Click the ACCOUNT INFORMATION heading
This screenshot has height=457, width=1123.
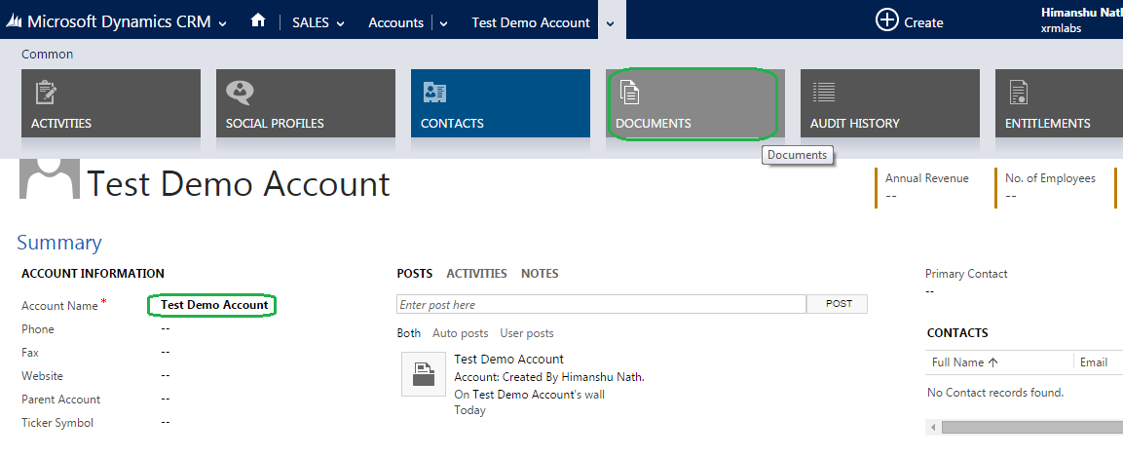point(94,274)
